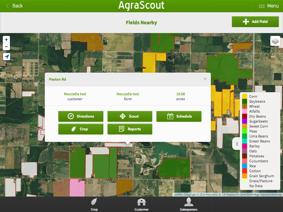This screenshot has width=283, height=212.
Task: Click the Lima Beans legend label
Action: tap(259, 136)
